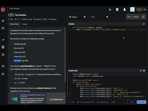Viewport: 148px width, 111px height.
Task: Click into the Sample Tests code editor
Action: pos(107,85)
